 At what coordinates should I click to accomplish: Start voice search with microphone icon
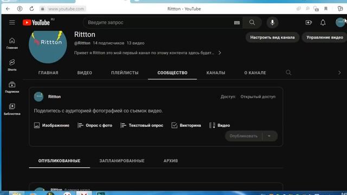(272, 23)
